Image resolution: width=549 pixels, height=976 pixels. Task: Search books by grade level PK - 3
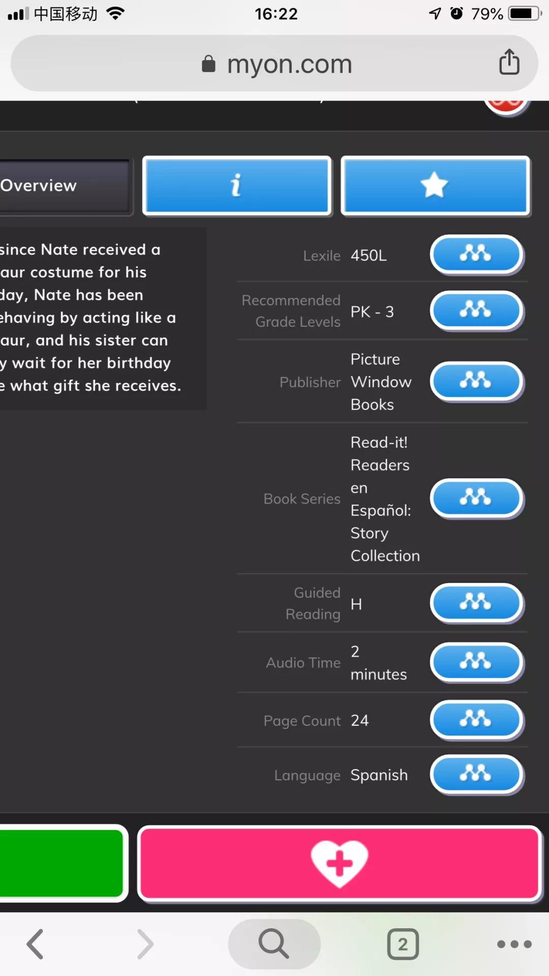[x=477, y=310]
